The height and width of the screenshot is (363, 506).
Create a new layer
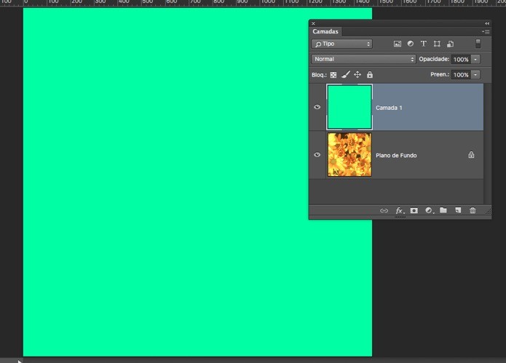click(458, 210)
